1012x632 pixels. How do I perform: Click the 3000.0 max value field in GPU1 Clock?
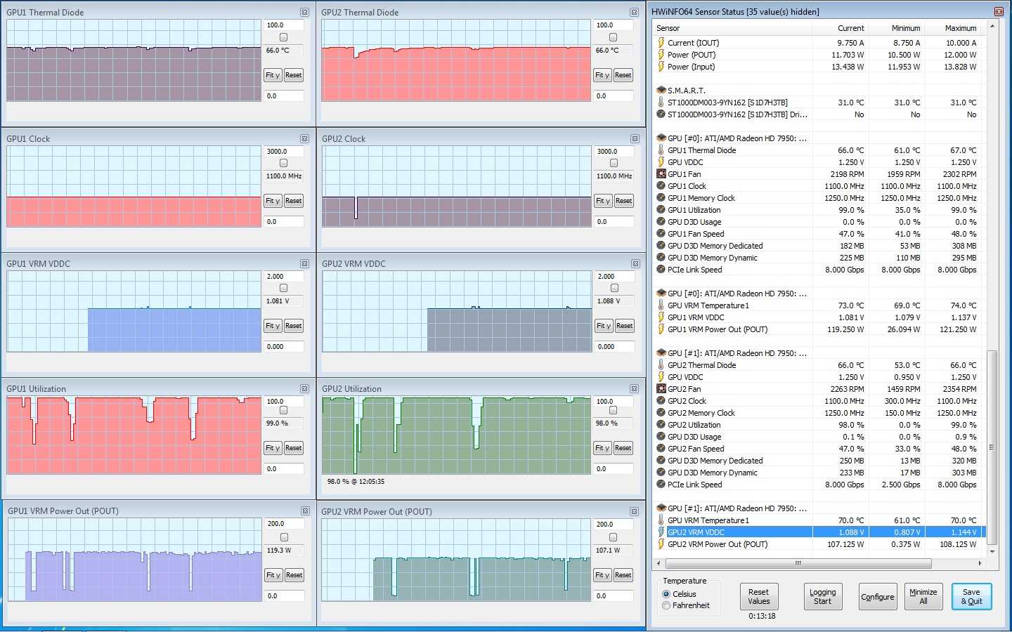tap(284, 152)
